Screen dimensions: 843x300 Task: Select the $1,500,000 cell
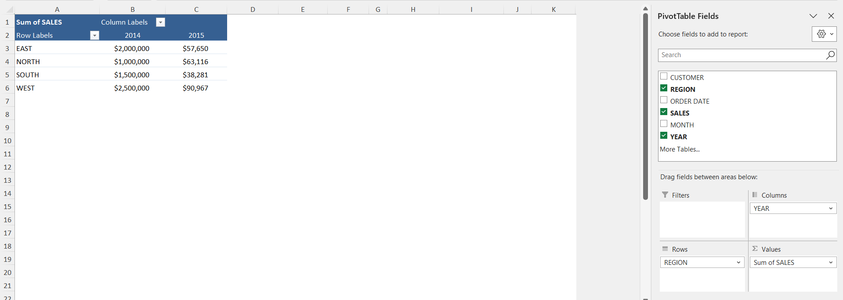click(133, 75)
